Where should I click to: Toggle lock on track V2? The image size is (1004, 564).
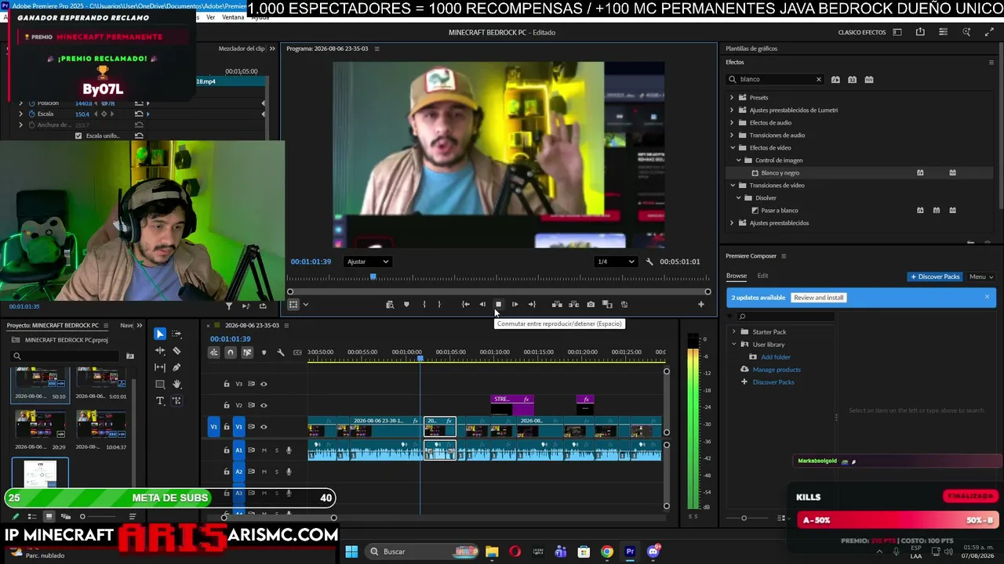[227, 405]
